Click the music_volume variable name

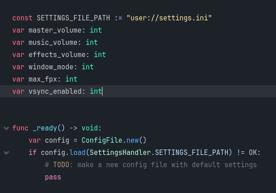pos(53,43)
